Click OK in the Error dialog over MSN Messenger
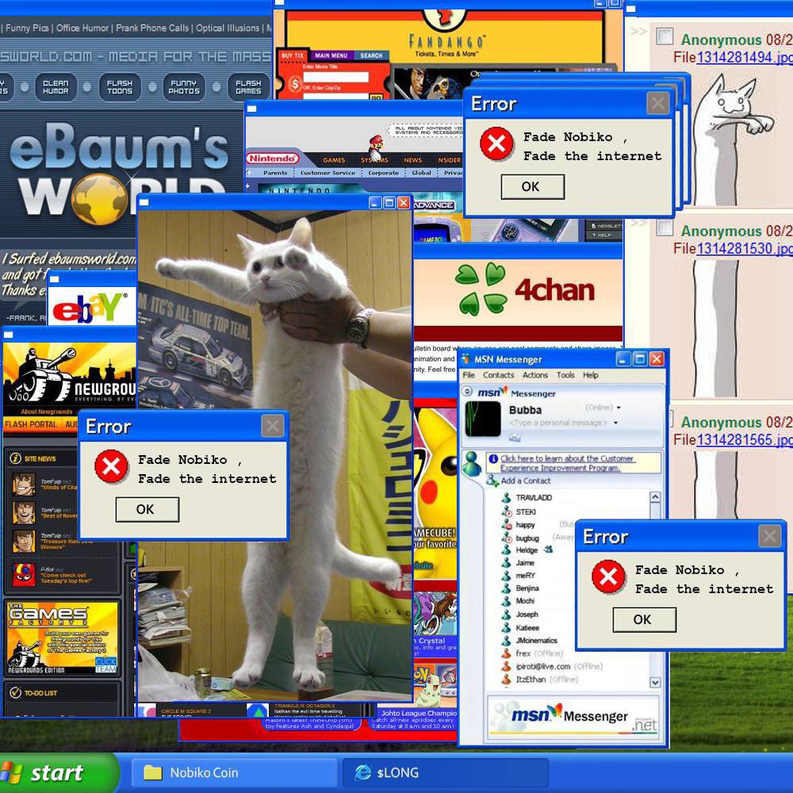793x793 pixels. click(644, 619)
